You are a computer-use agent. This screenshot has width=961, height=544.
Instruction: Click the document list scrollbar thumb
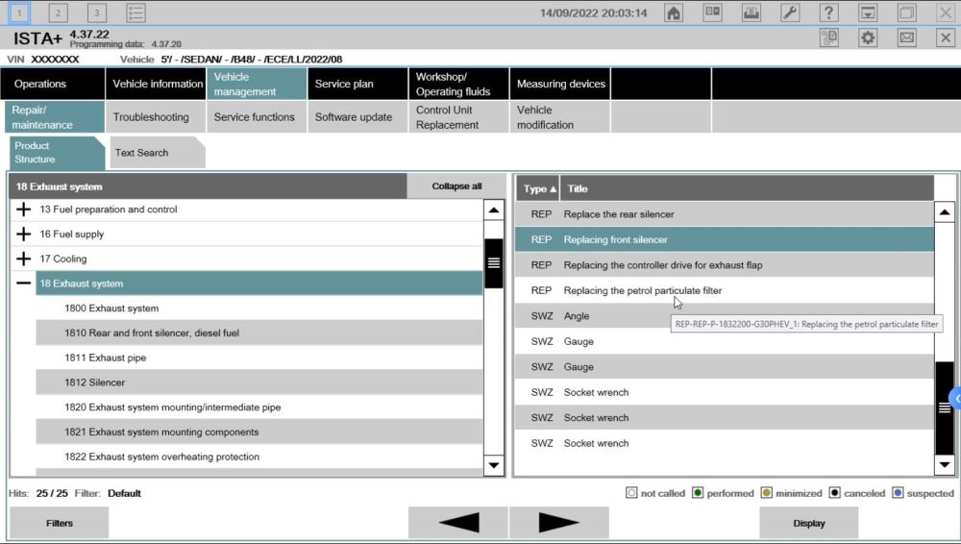coord(945,408)
